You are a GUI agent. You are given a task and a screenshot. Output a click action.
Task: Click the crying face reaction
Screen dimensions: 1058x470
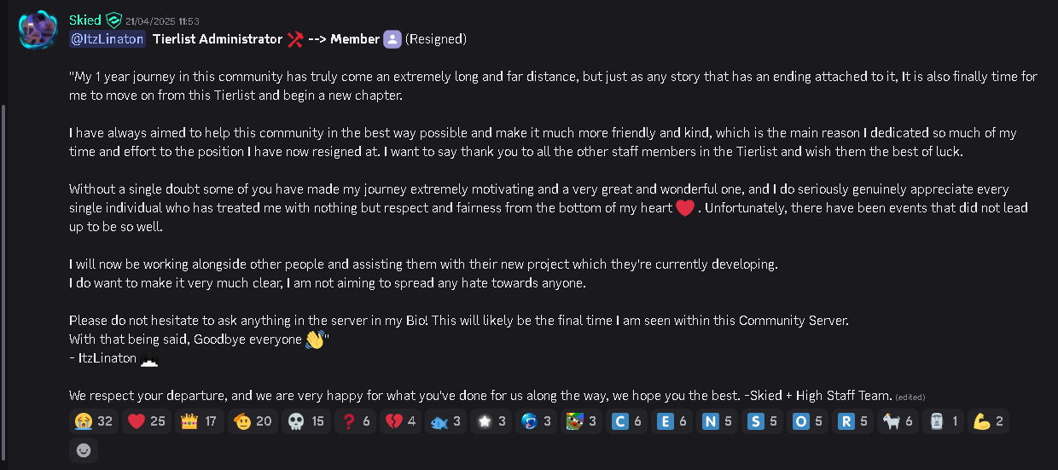(x=94, y=421)
